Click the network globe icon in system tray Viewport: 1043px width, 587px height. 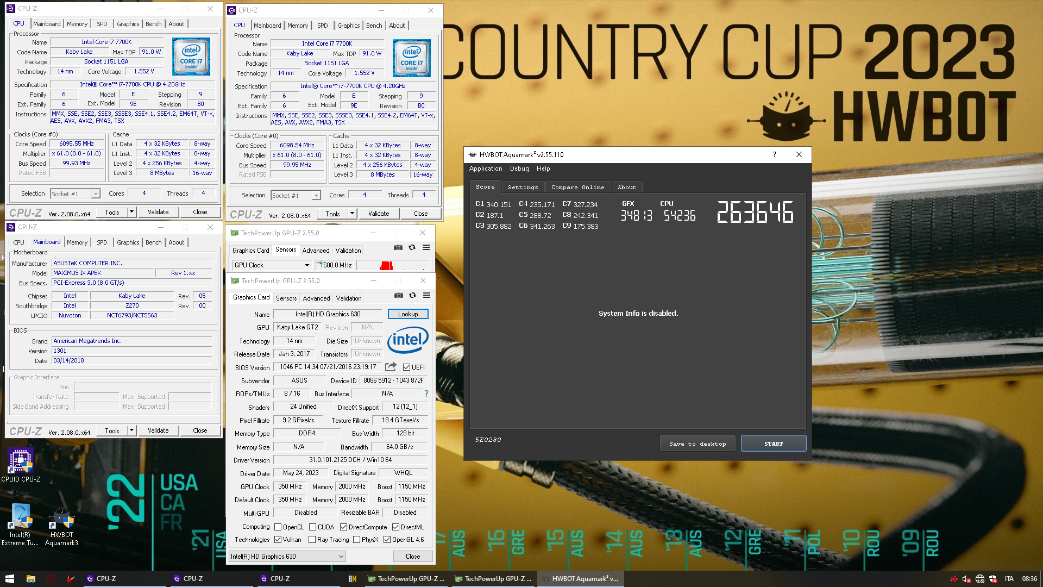[x=980, y=579]
